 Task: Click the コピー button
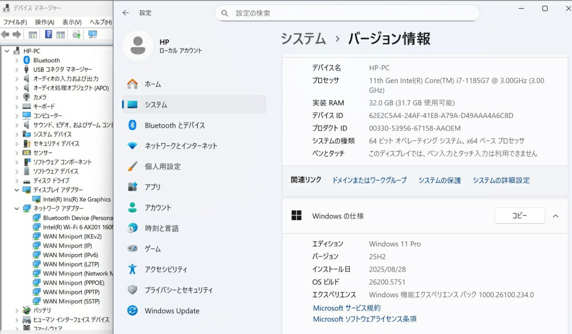[519, 216]
